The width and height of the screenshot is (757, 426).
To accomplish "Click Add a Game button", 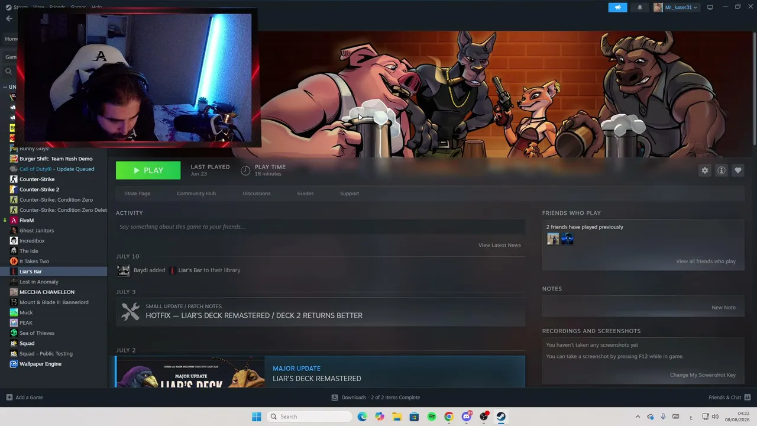I will click(24, 398).
